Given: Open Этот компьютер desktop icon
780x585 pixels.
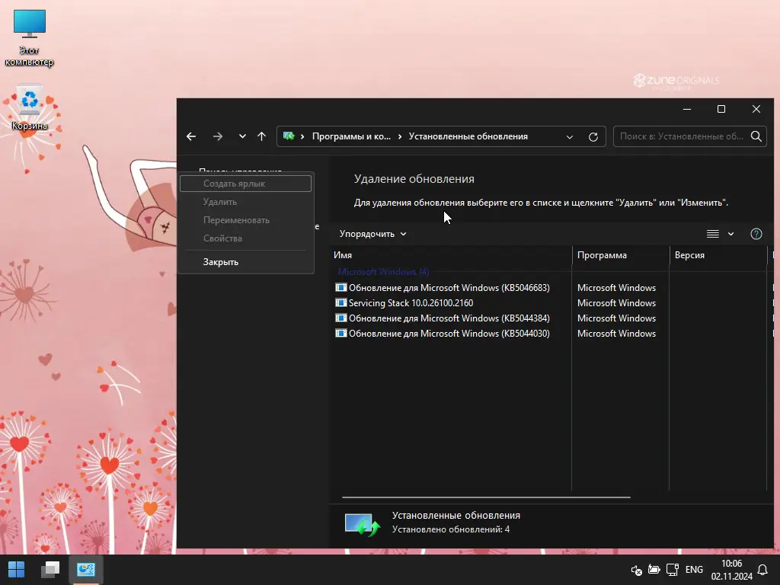Looking at the screenshot, I should 29,23.
